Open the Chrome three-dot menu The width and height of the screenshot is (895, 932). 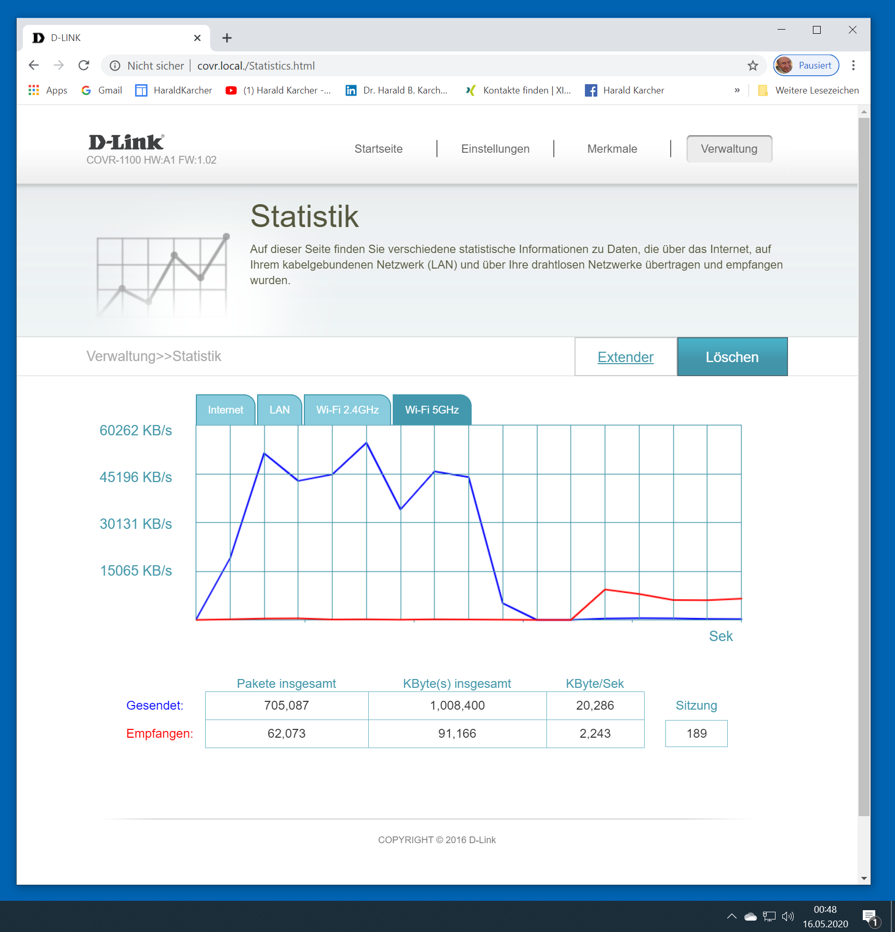click(853, 65)
